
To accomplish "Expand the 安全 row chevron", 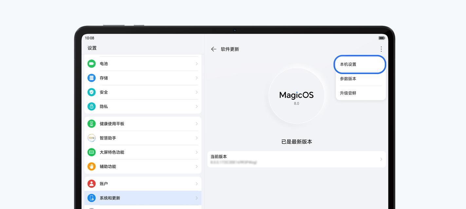I will point(196,92).
